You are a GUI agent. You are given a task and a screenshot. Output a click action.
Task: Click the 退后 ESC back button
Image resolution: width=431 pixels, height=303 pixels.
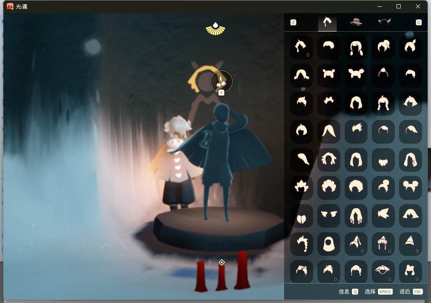[x=411, y=292]
